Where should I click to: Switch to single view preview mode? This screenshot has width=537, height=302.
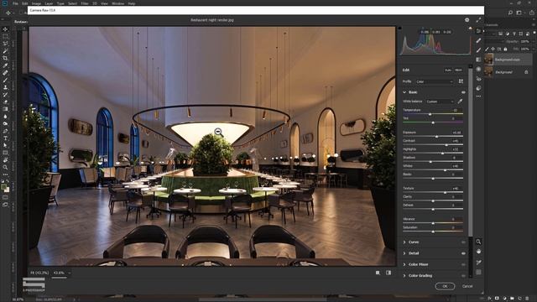378,273
